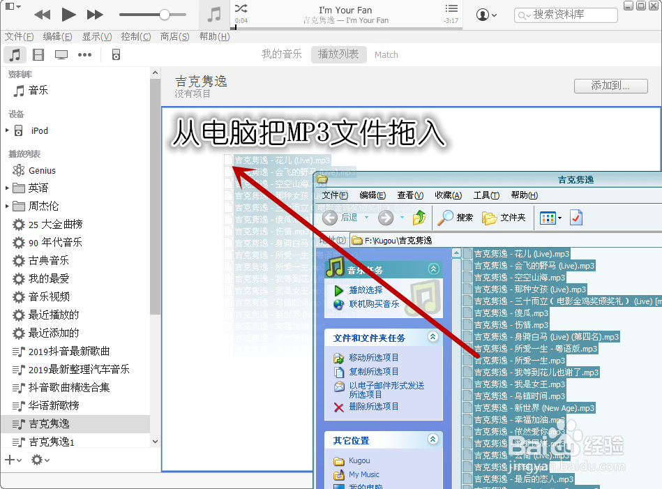Switch to 播放列表 tab
Screen dimensions: 662x489
point(338,54)
